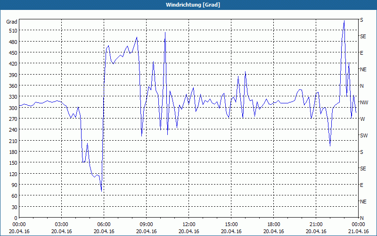Viewport: 377px width, 236px height.
Task: Select the 240 degree axis label
Action: (13, 130)
